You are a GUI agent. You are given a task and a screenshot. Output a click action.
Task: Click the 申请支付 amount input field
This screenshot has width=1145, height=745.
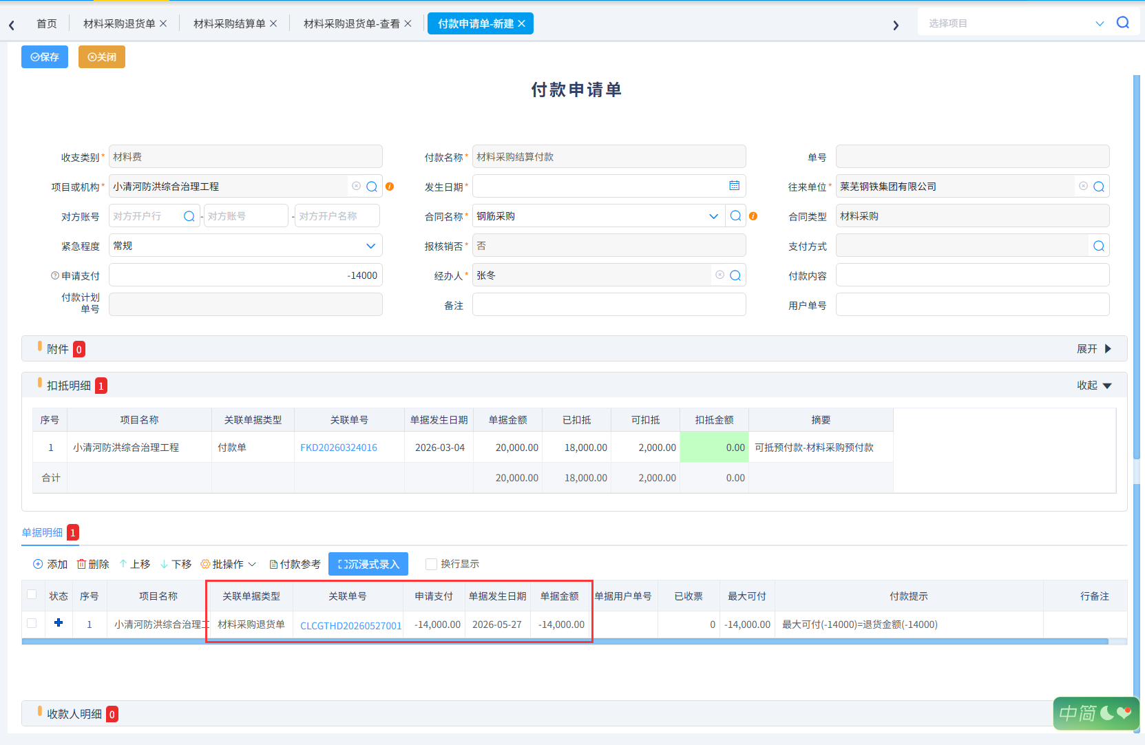pyautogui.click(x=245, y=275)
